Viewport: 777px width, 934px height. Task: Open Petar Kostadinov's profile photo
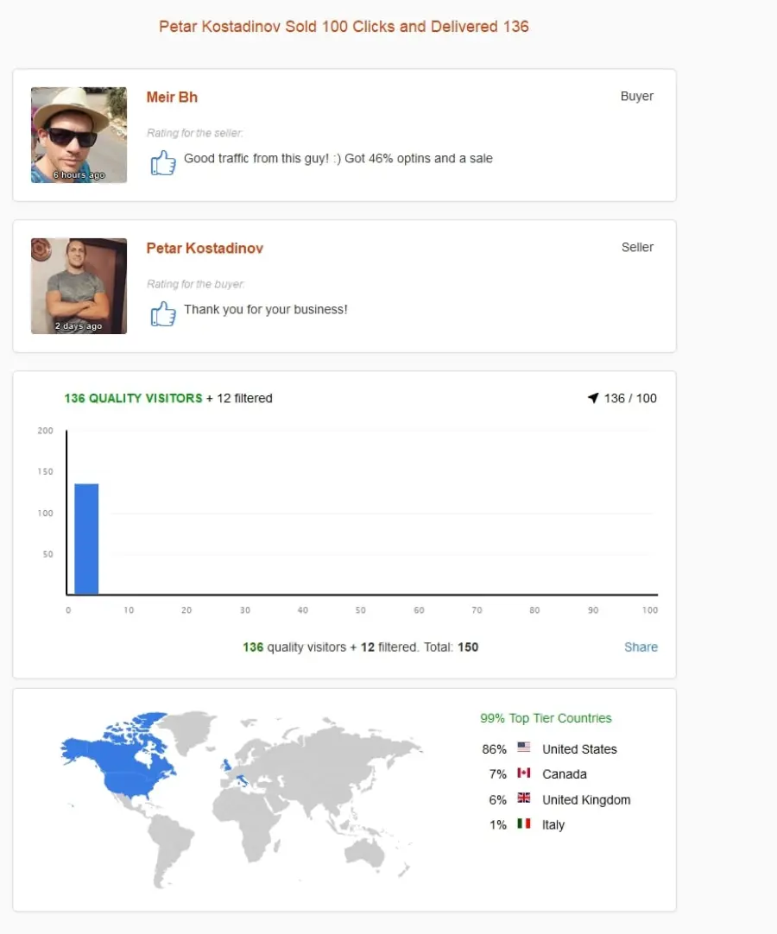[x=79, y=286]
